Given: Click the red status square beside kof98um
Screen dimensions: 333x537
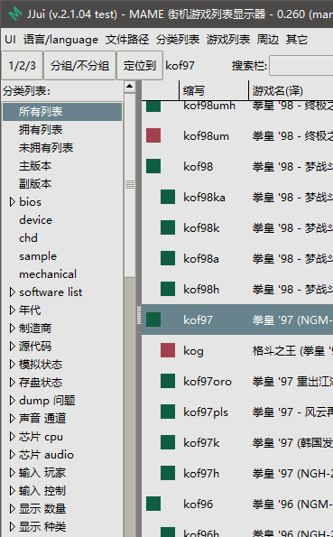Looking at the screenshot, I should coord(153,135).
